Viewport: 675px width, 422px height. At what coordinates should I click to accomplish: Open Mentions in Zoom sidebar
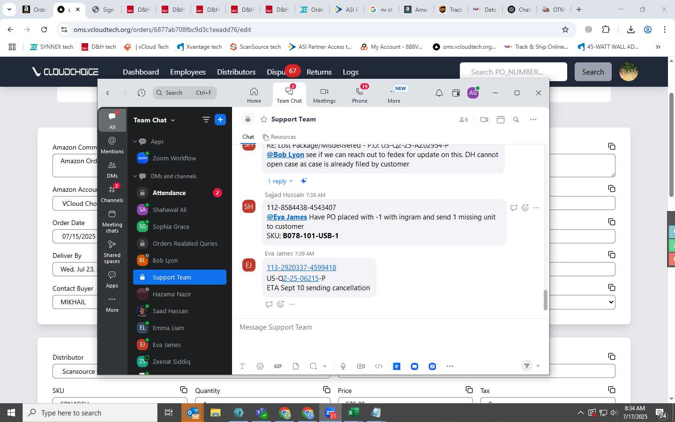pos(112,145)
